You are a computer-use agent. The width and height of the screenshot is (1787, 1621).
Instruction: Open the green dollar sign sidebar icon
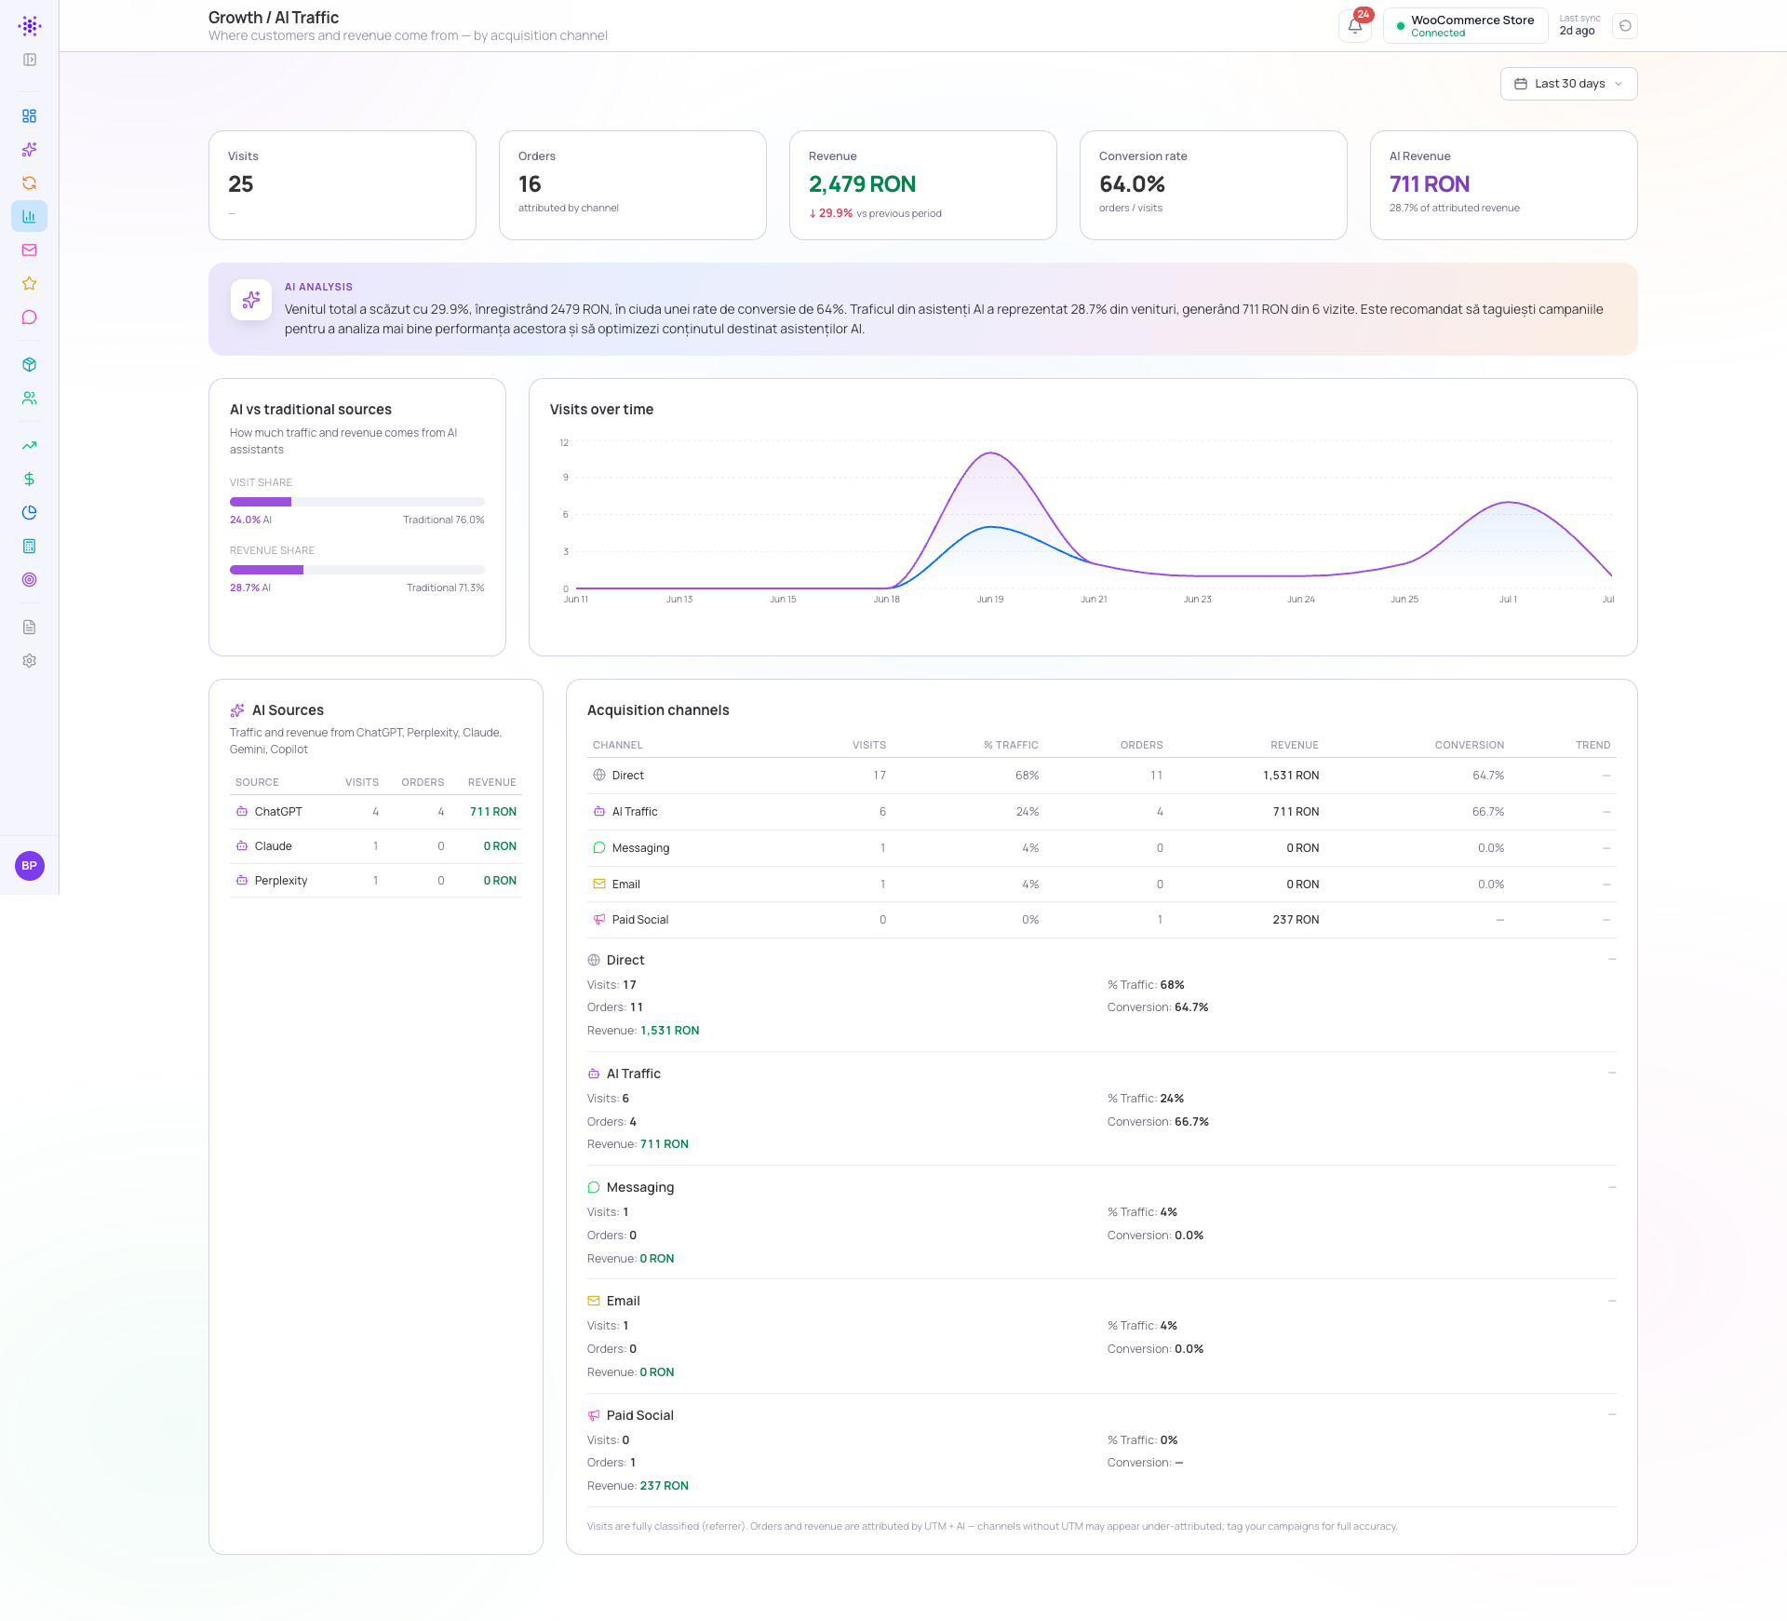coord(30,480)
